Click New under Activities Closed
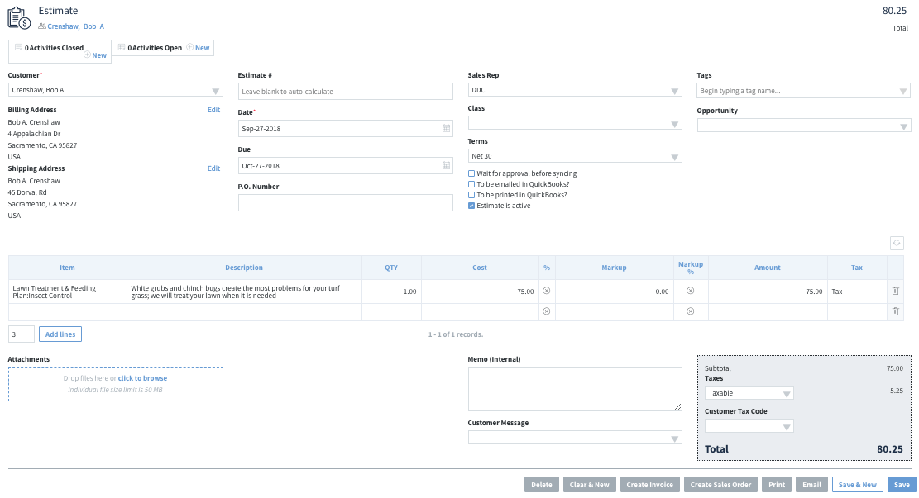Screen dimensions: 919x498 point(97,55)
